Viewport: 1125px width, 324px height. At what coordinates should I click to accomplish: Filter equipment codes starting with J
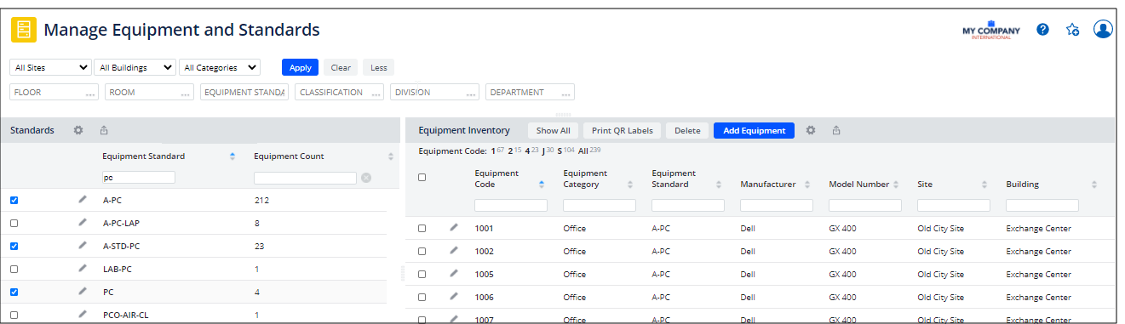pos(543,151)
